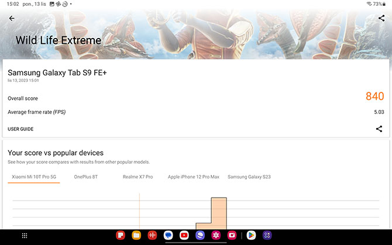Tap the 'Overall score' label
The height and width of the screenshot is (245, 392).
click(x=23, y=98)
